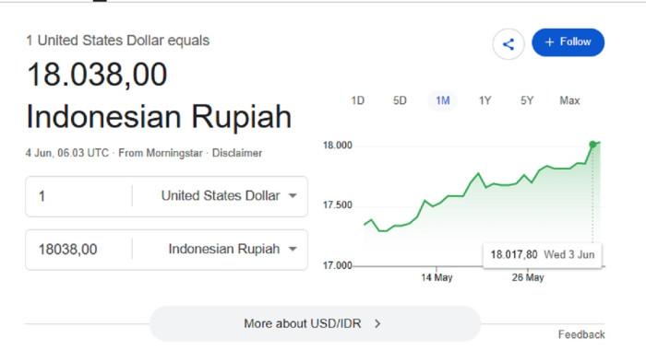
Task: Click the dollar amount input field
Action: [79, 196]
